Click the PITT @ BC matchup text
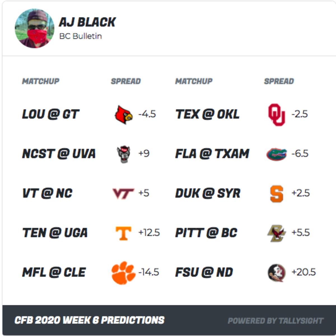336x336 pixels. pos(206,233)
